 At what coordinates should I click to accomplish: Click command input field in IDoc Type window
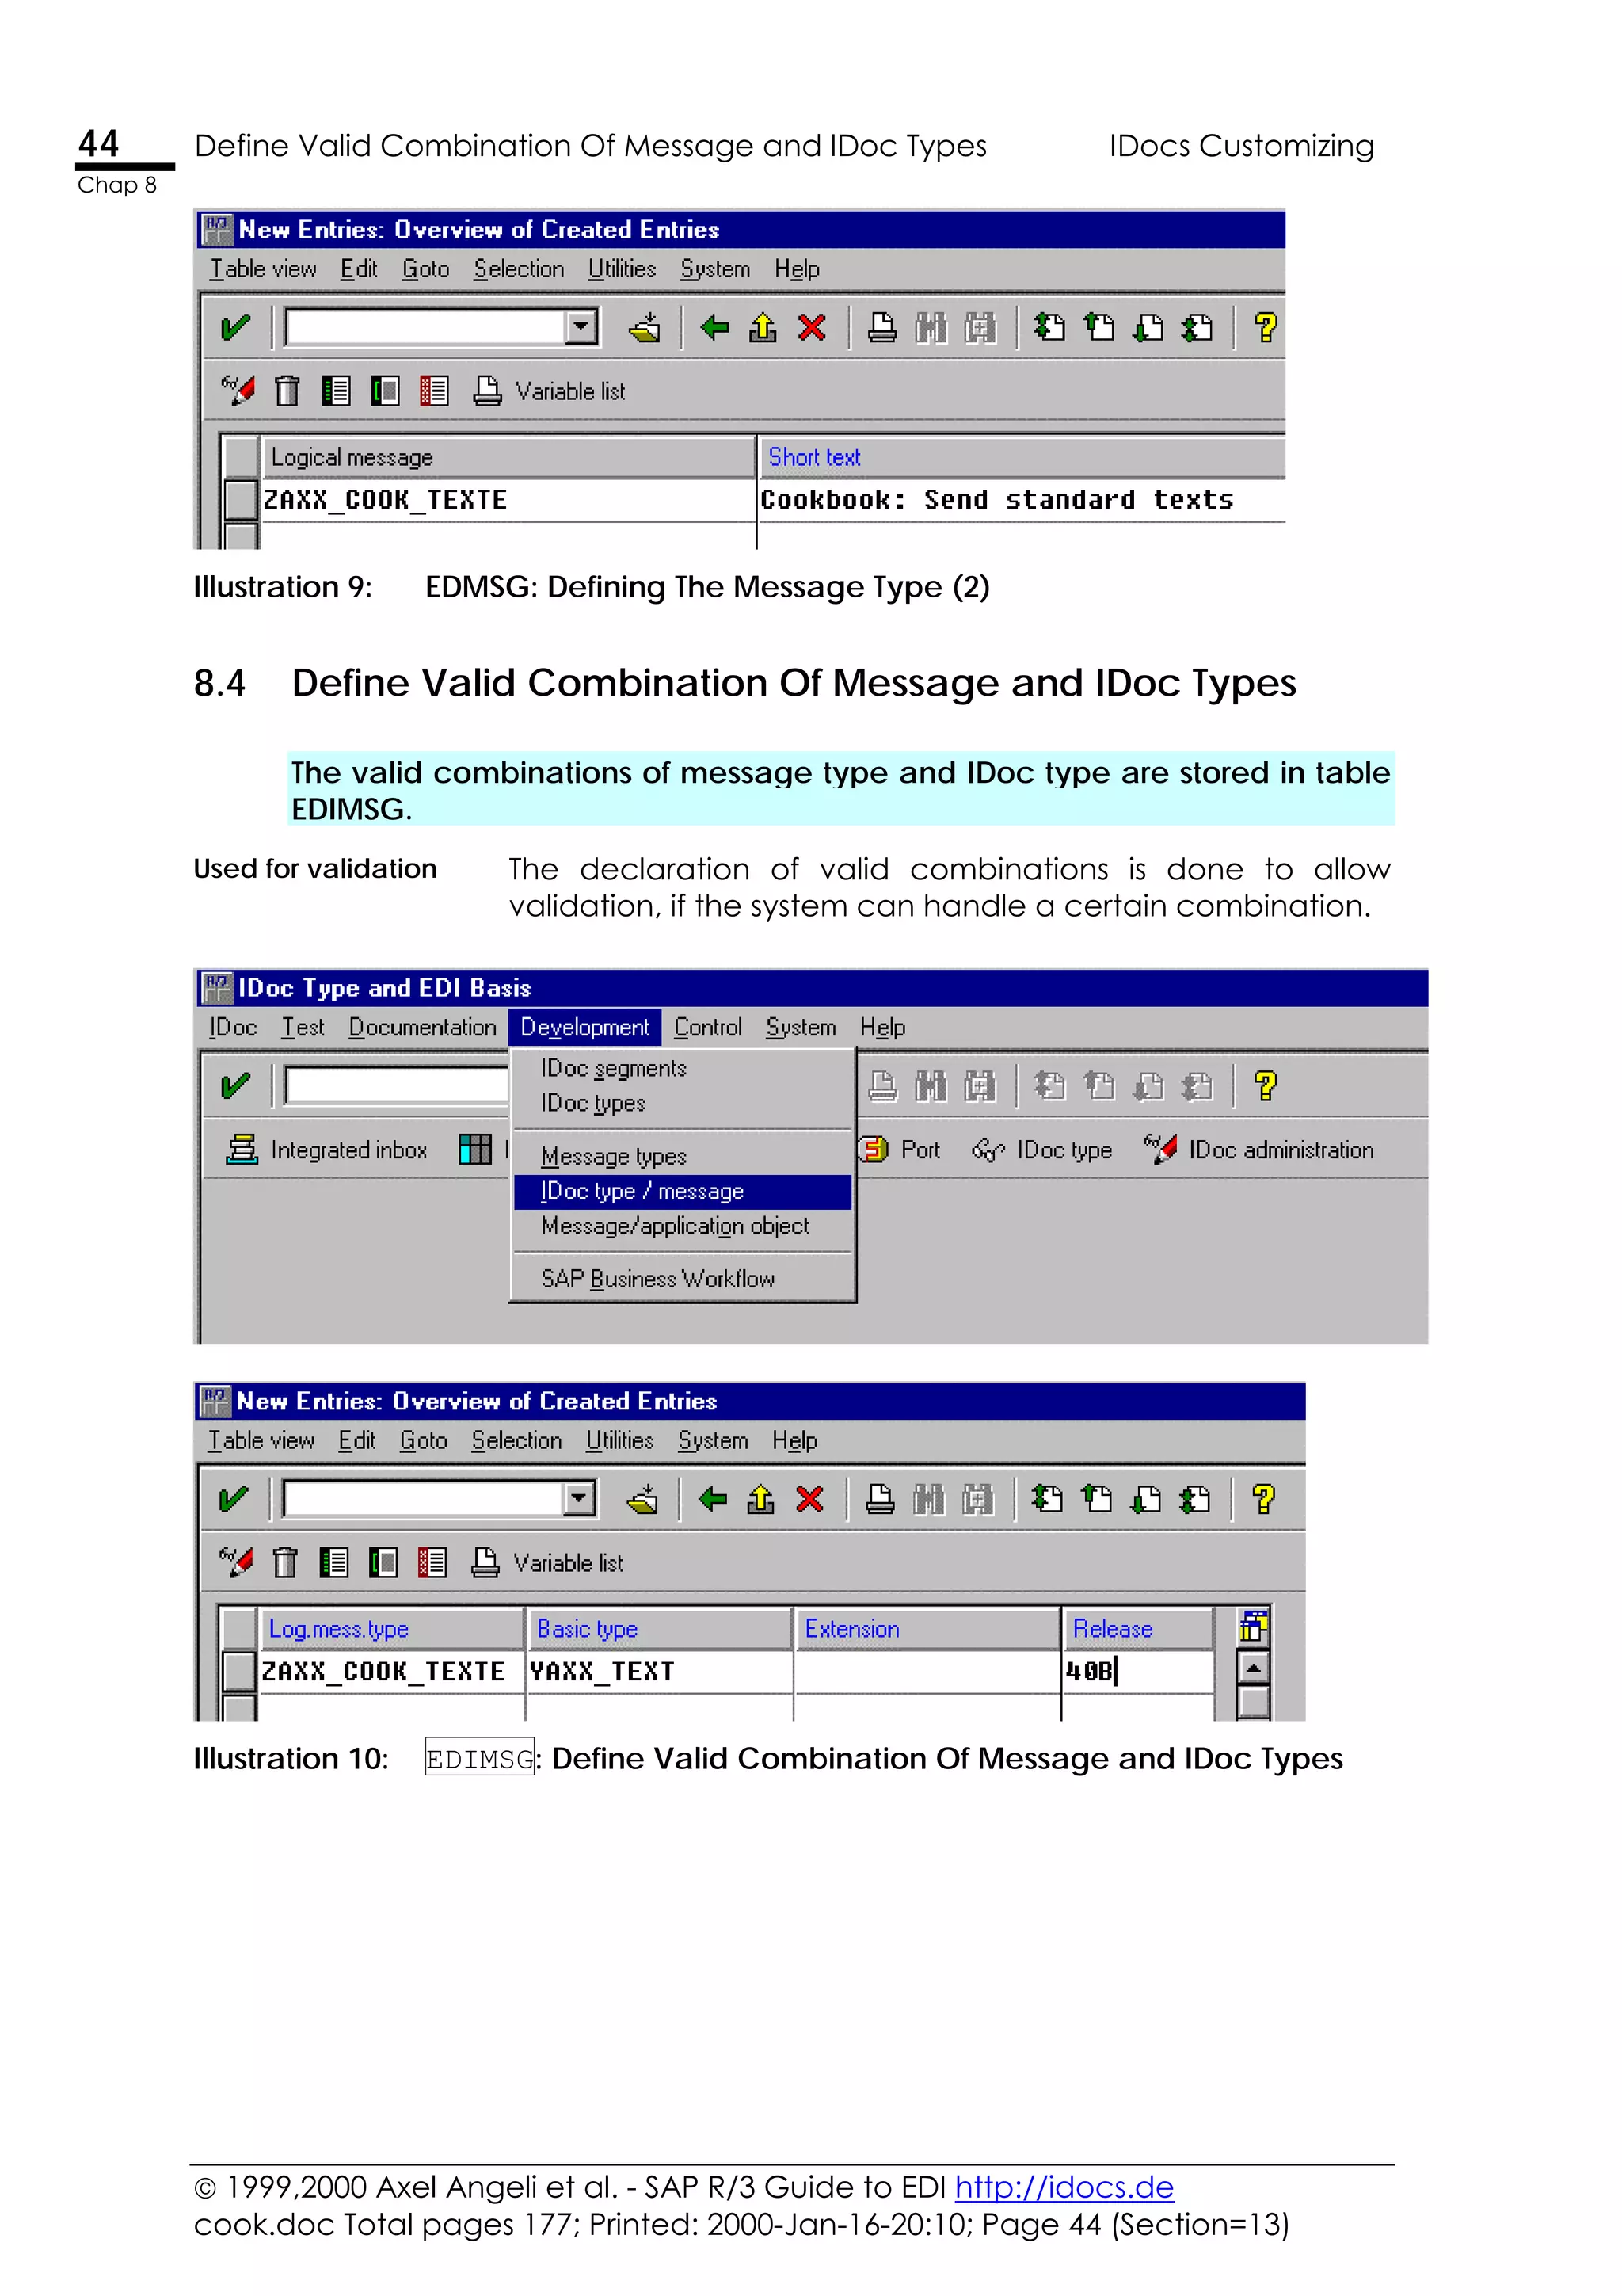[x=397, y=1086]
